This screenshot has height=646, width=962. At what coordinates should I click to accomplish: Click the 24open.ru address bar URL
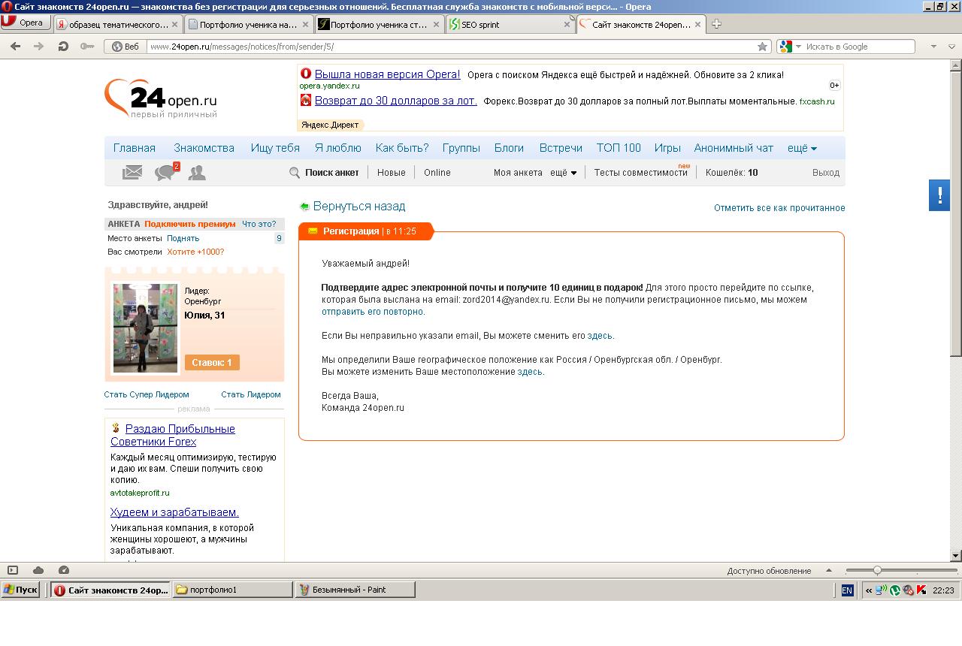pyautogui.click(x=451, y=47)
